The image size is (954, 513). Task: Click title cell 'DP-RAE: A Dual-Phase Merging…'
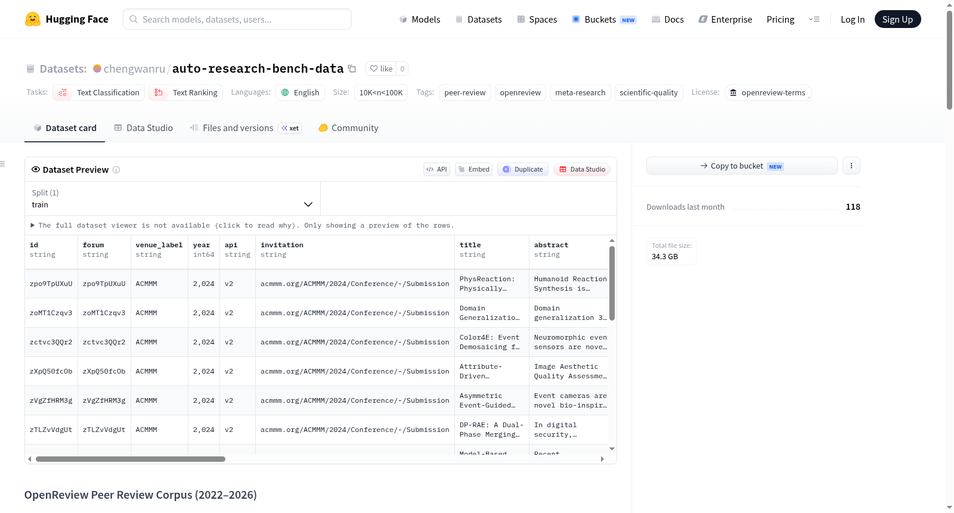491,430
